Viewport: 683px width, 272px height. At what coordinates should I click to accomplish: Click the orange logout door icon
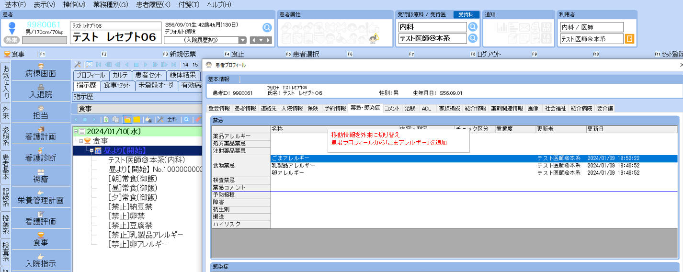click(x=629, y=39)
